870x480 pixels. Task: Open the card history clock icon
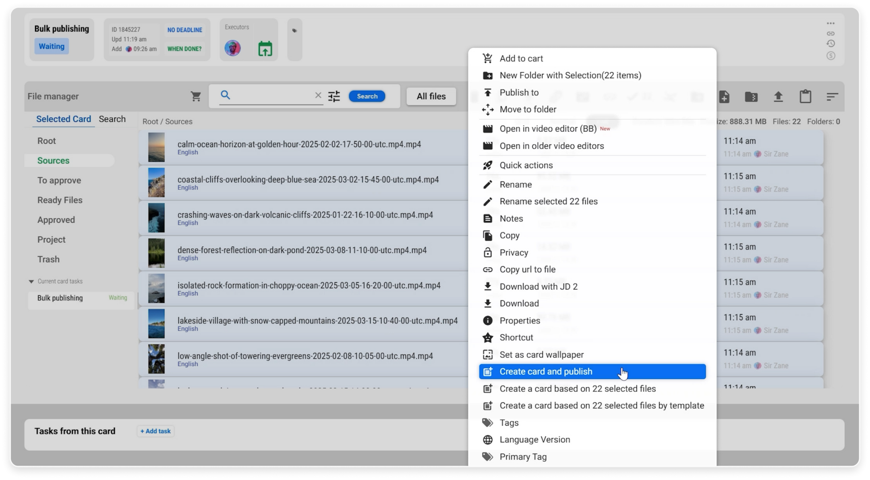click(x=831, y=44)
